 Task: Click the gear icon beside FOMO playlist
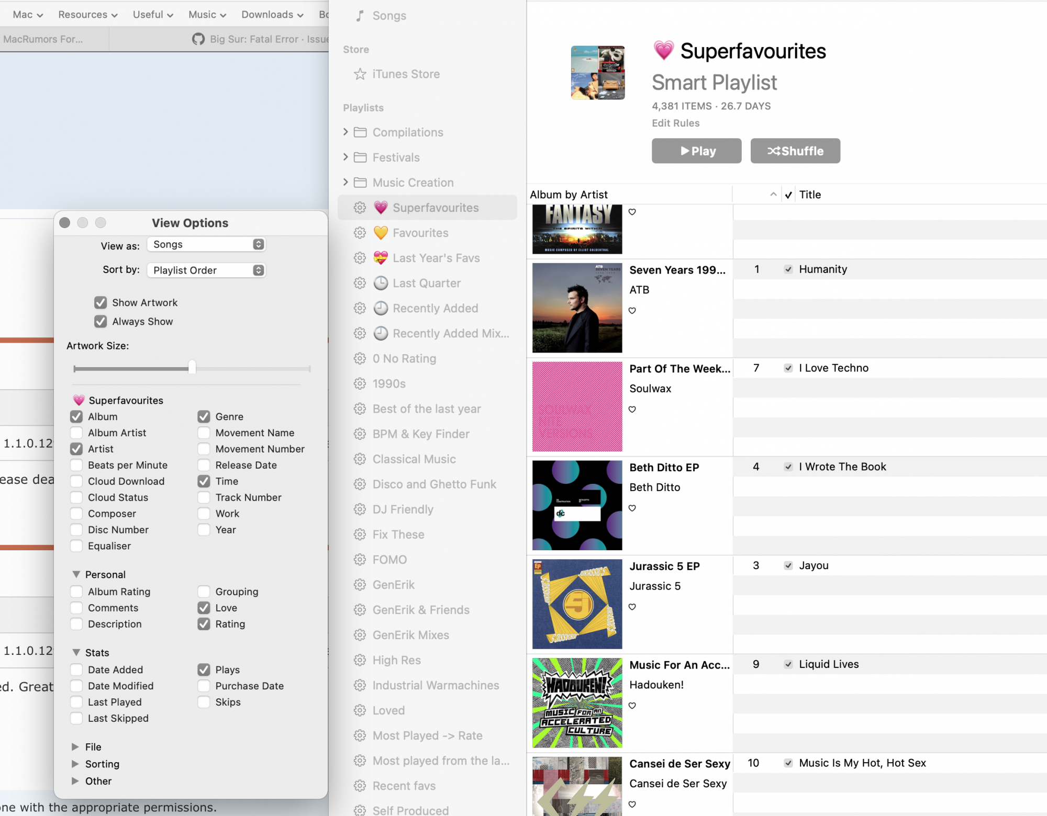click(360, 560)
